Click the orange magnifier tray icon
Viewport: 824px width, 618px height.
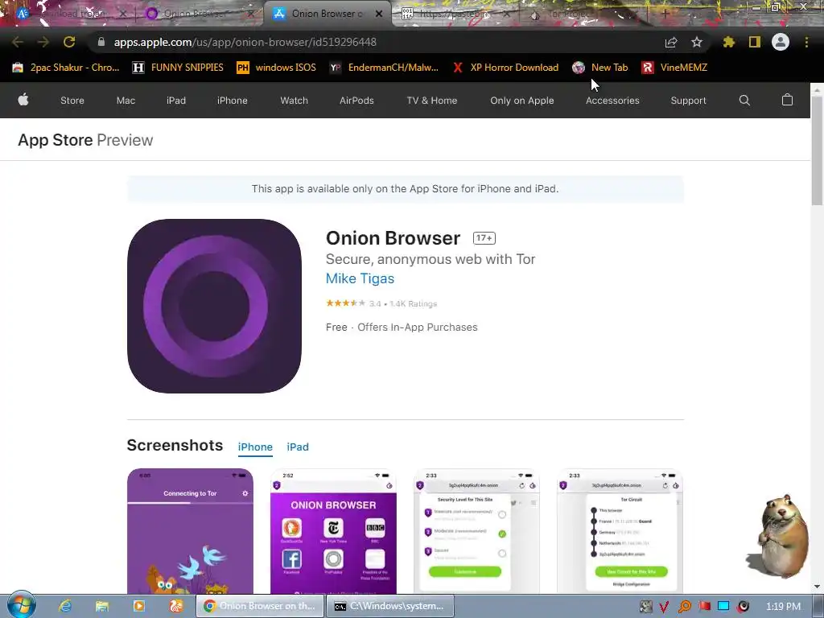point(685,607)
